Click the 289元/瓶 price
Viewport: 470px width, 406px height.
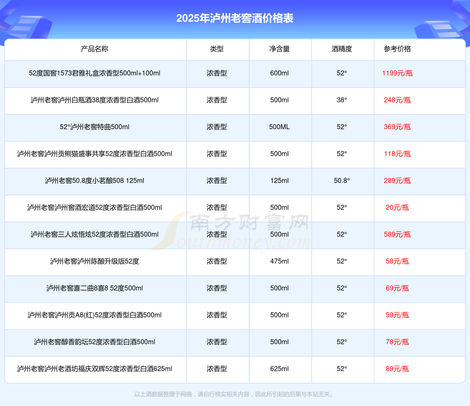coord(397,181)
